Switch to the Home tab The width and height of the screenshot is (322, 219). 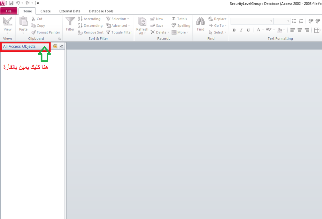(x=27, y=11)
